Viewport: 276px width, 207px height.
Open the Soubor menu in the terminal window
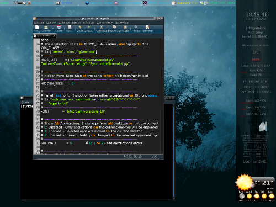tap(26, 102)
